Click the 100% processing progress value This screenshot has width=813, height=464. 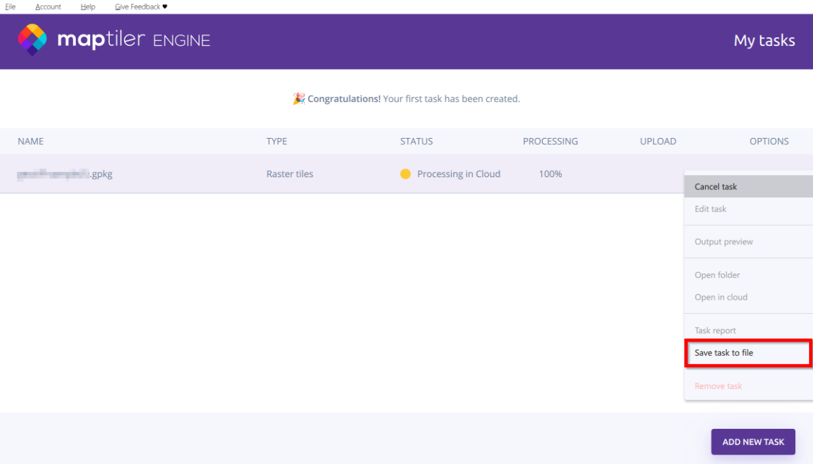pos(550,174)
